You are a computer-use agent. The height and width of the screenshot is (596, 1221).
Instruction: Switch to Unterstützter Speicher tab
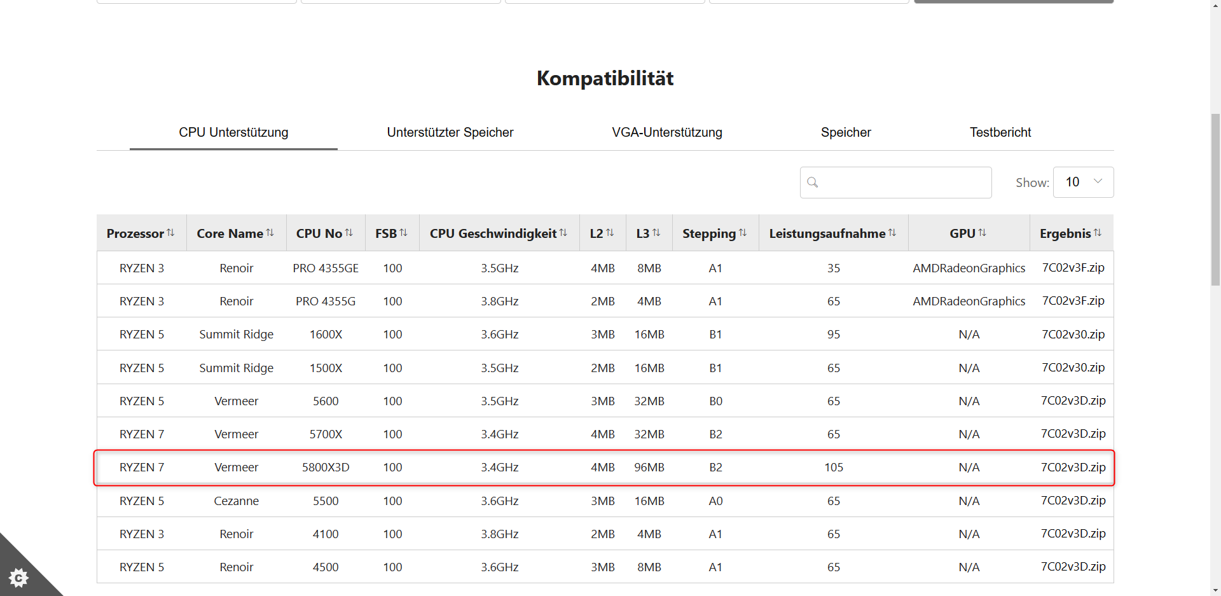450,132
